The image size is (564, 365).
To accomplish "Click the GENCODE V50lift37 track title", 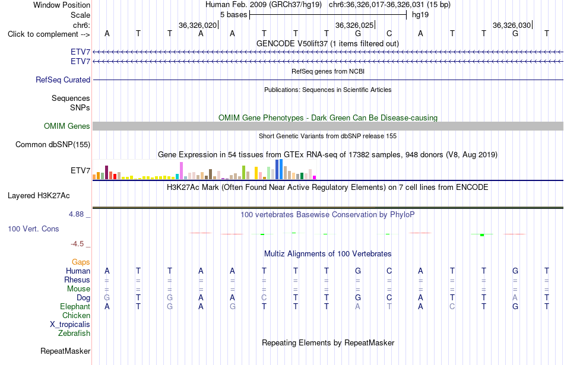I will click(x=327, y=44).
